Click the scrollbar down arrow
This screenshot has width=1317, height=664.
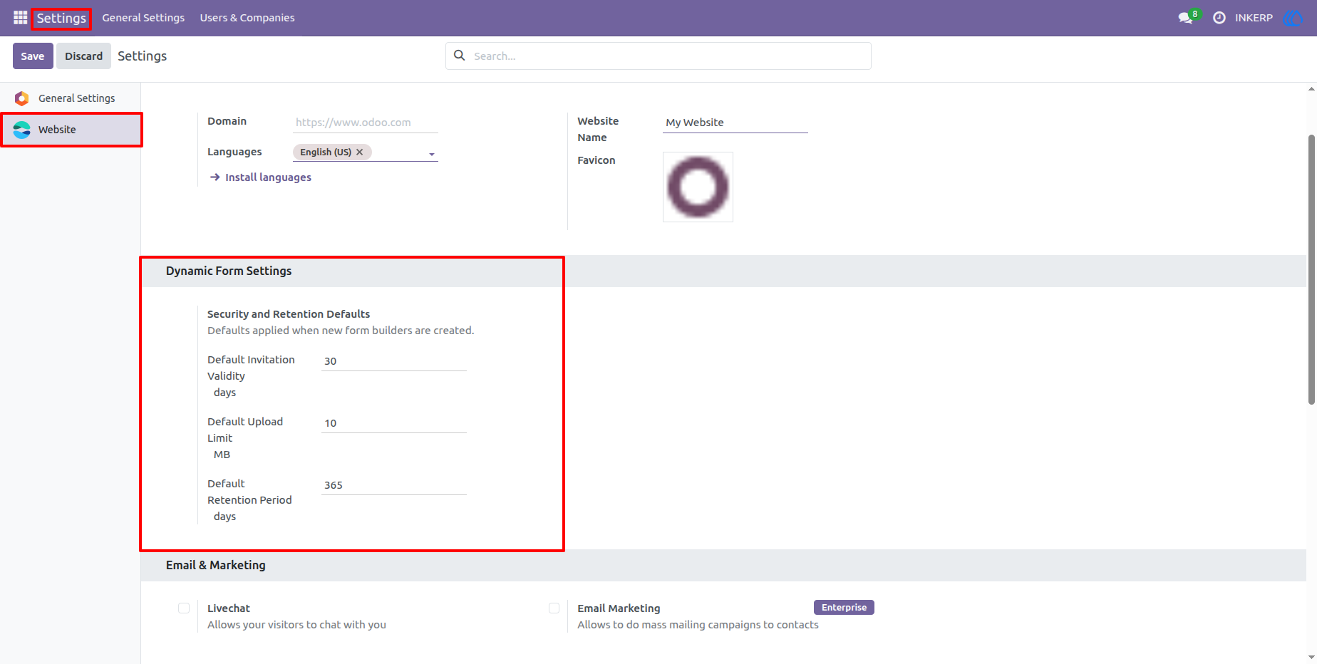point(1311,658)
